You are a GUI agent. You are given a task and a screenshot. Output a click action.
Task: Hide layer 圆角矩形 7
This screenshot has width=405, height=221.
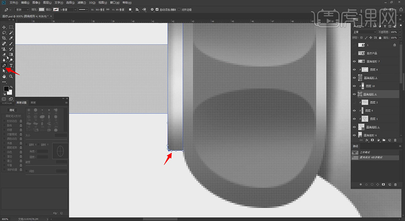(354, 61)
